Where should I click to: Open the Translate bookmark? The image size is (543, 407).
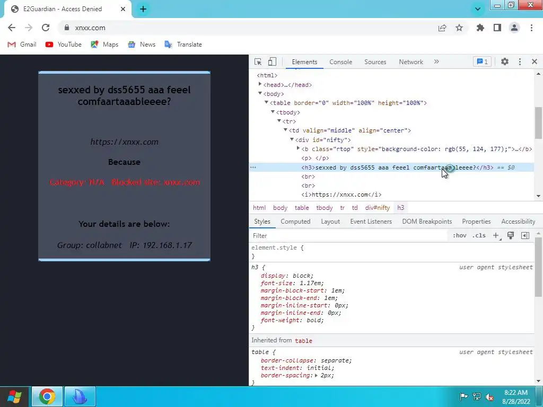point(183,45)
